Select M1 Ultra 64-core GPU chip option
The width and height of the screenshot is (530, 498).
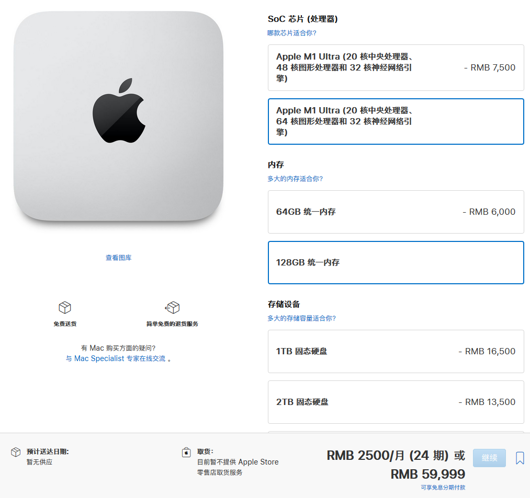[396, 122]
